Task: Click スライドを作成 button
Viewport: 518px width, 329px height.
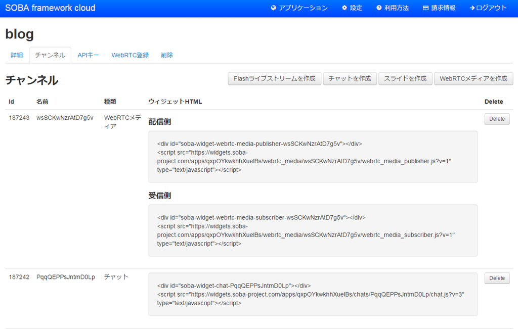Action: 405,78
